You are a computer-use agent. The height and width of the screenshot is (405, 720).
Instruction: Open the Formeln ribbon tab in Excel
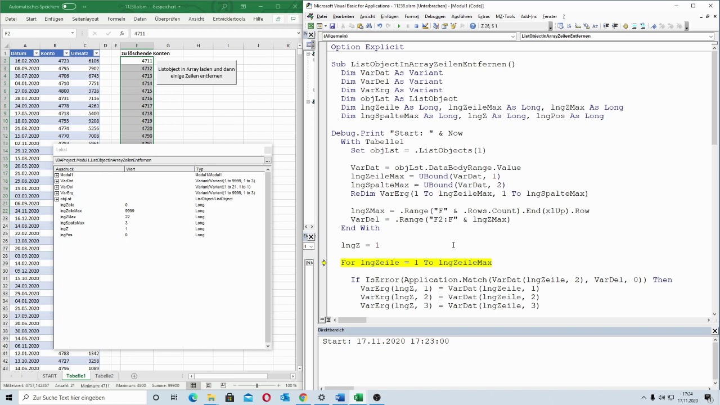[116, 19]
